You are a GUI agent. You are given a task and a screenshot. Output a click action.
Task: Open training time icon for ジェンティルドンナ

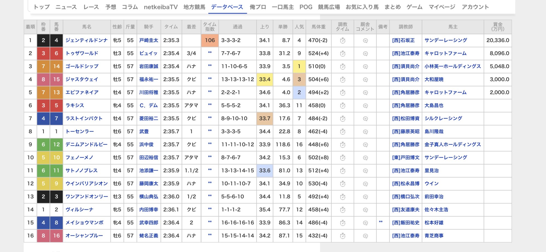(343, 41)
